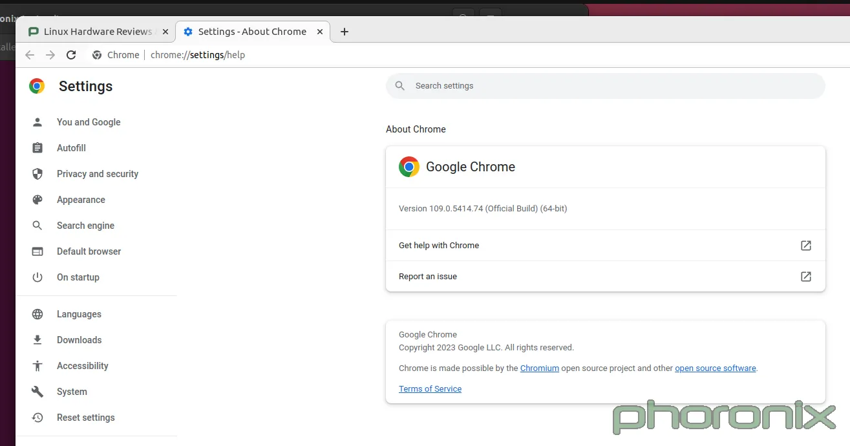Click the Search settings field
The width and height of the screenshot is (850, 446).
605,86
